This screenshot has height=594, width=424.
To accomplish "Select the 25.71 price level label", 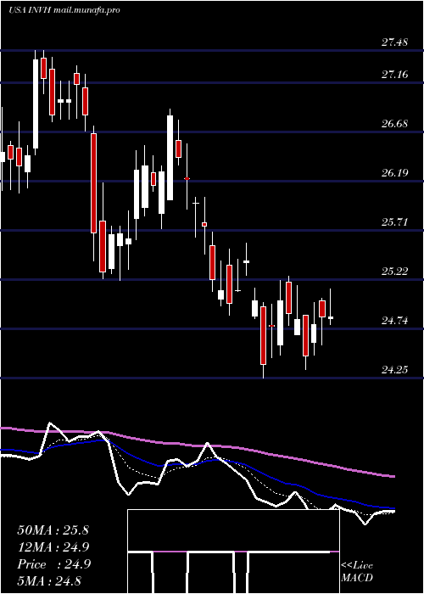I will coord(394,222).
